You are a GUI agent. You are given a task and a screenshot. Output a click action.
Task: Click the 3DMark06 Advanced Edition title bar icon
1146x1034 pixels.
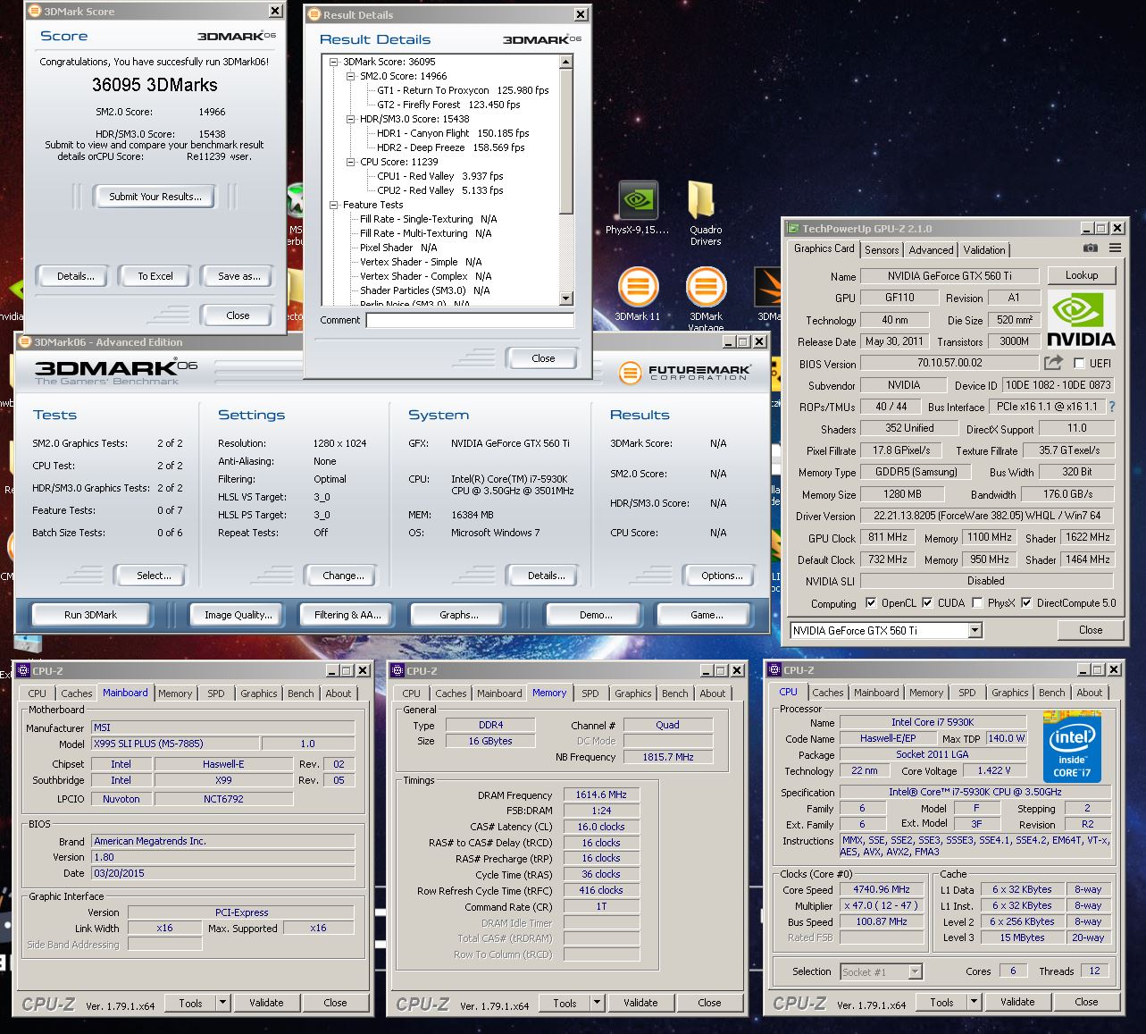(x=24, y=342)
